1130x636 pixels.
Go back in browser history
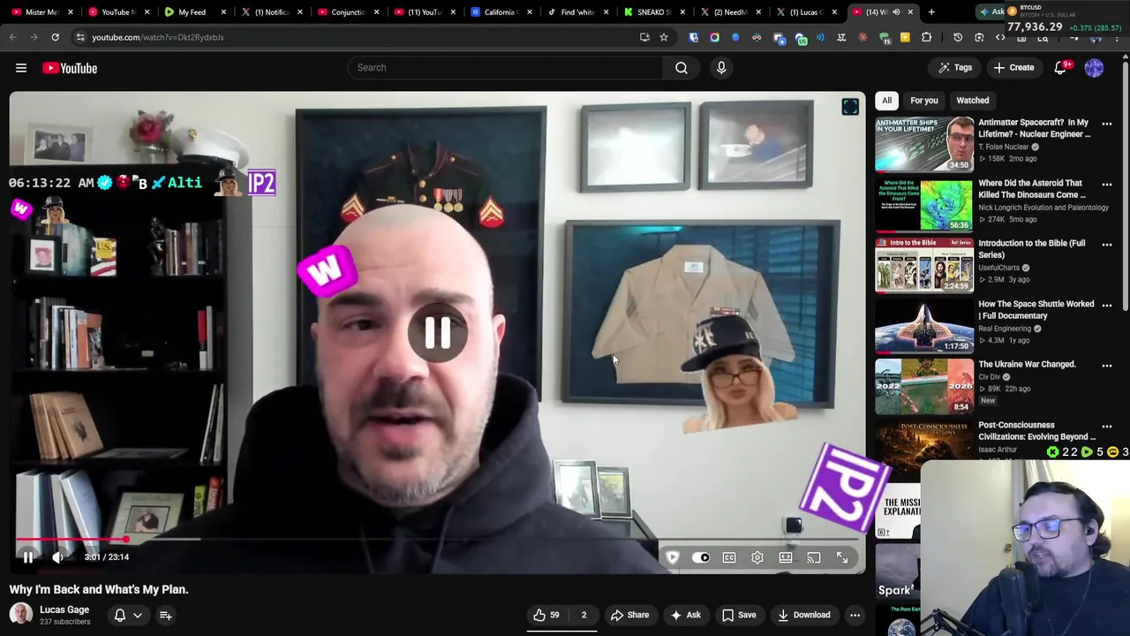click(x=12, y=37)
